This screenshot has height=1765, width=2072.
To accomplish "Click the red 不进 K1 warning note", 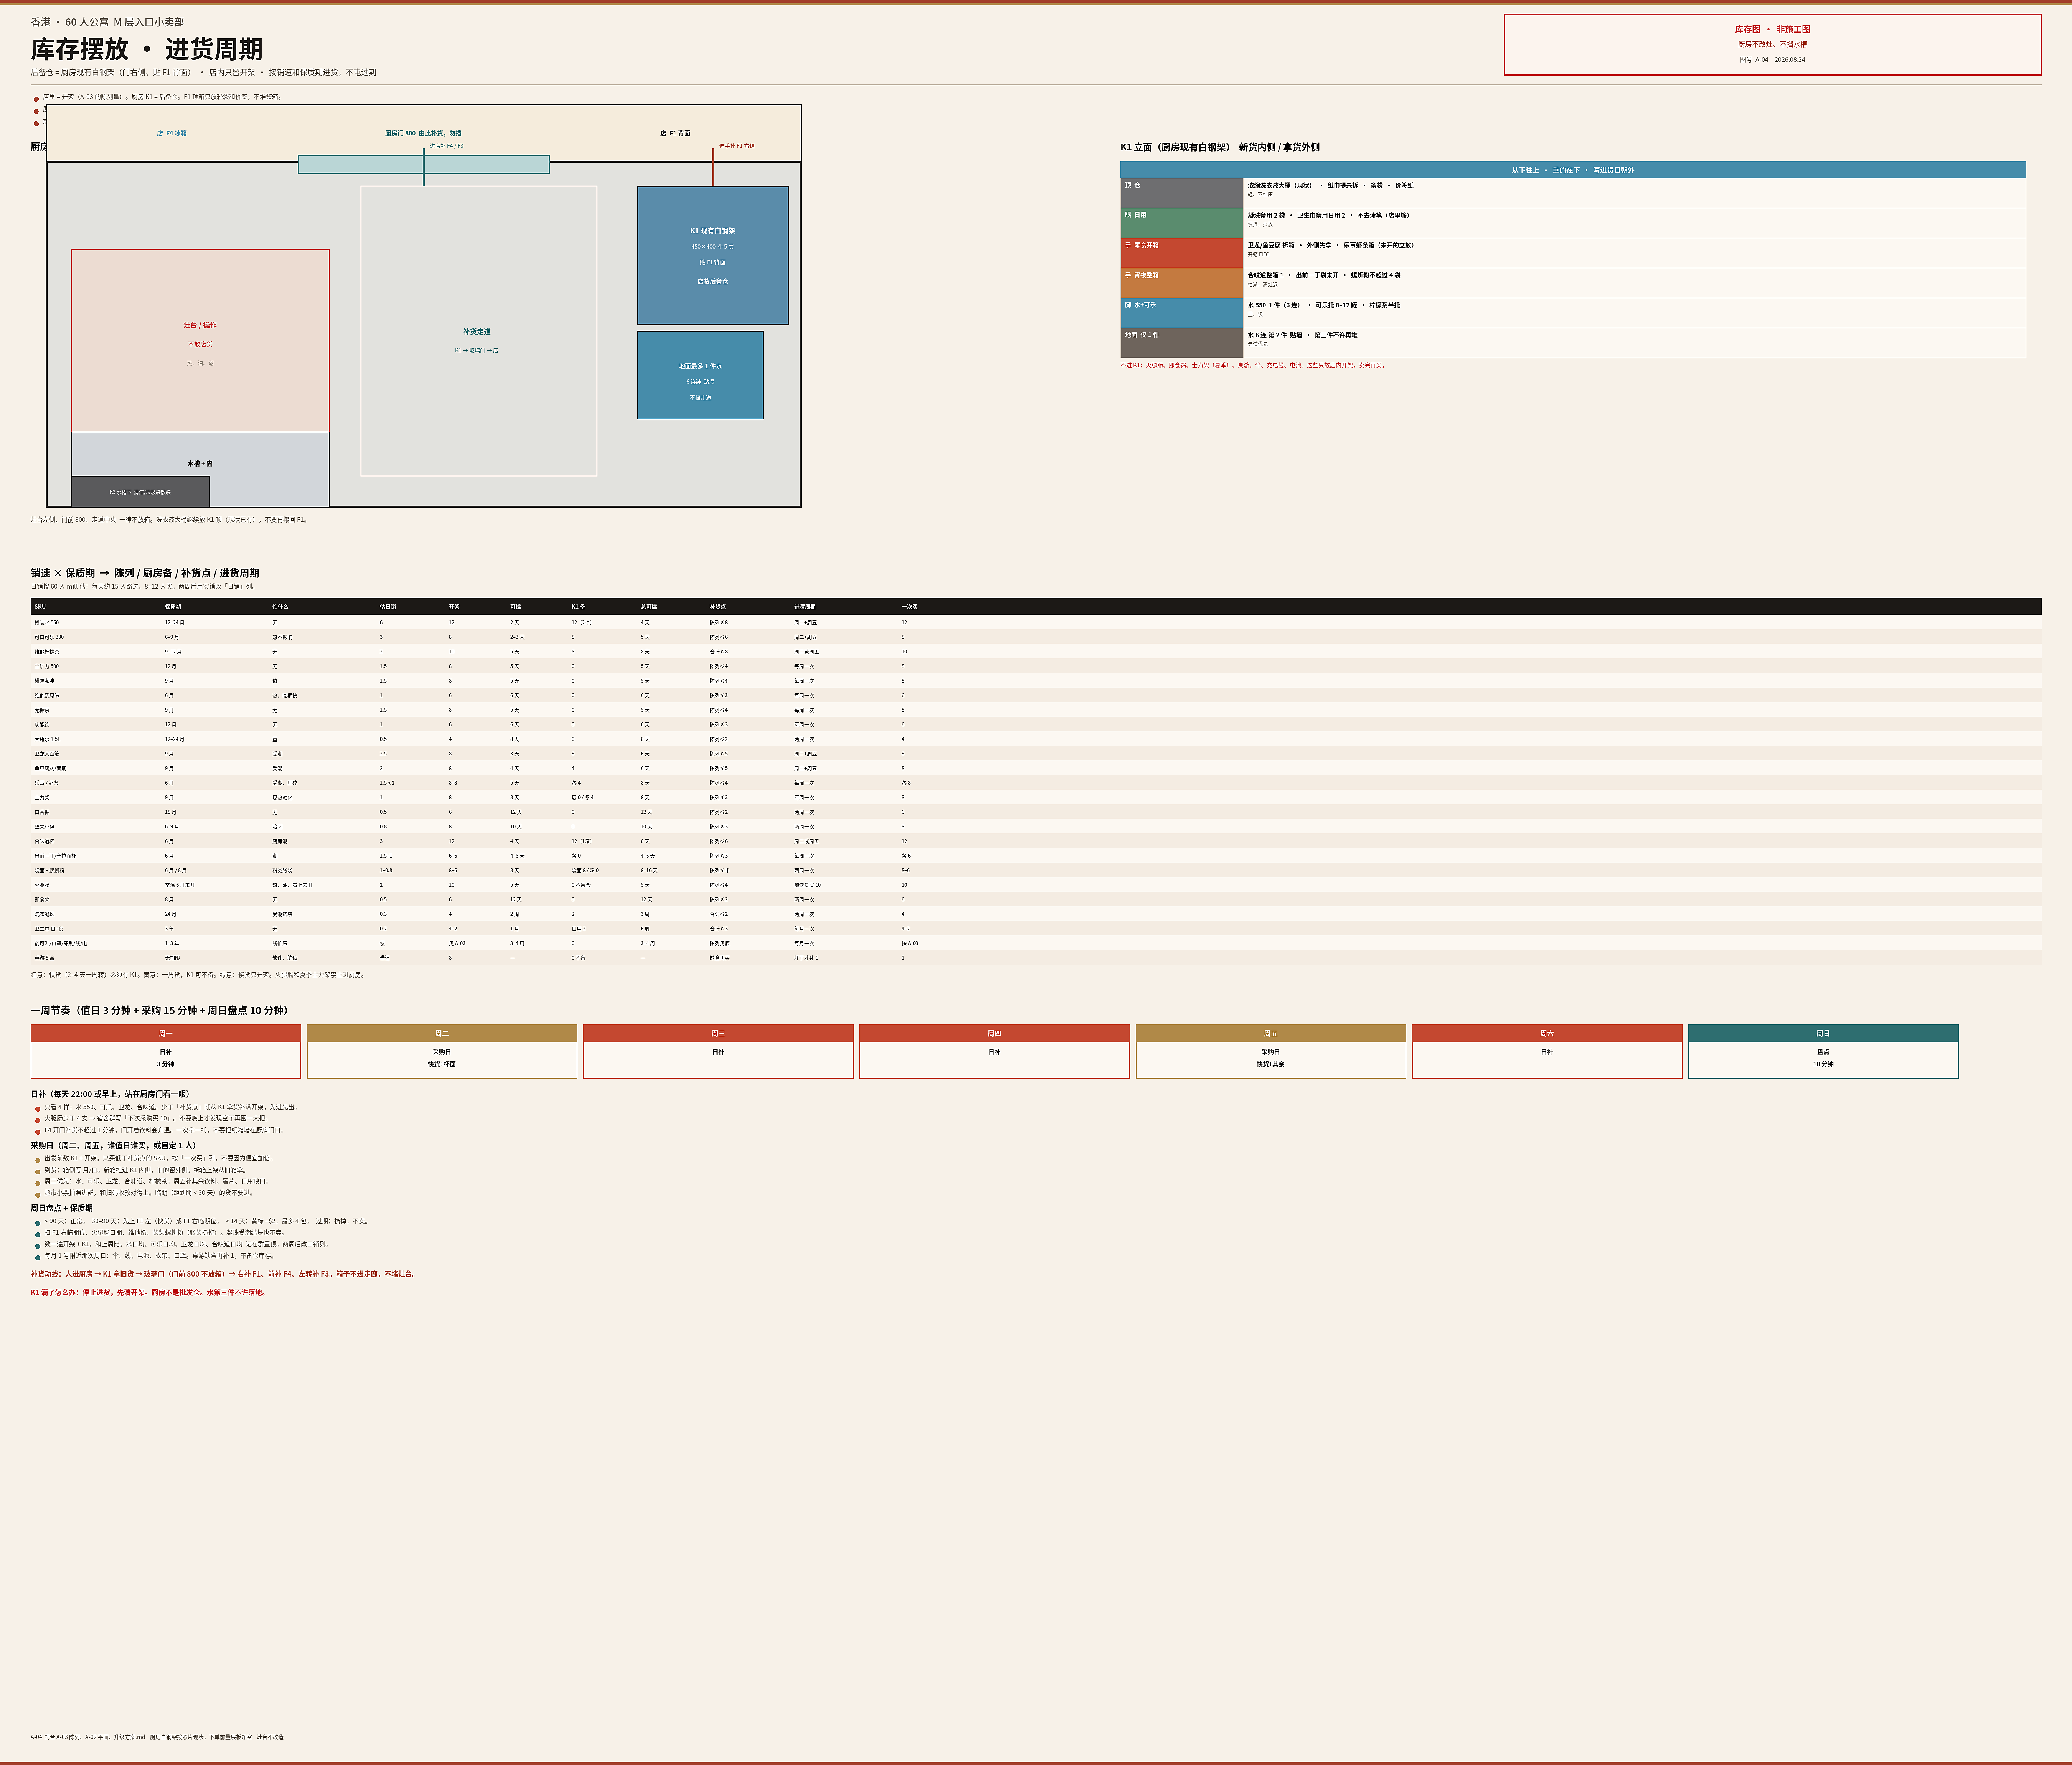I will [1253, 365].
